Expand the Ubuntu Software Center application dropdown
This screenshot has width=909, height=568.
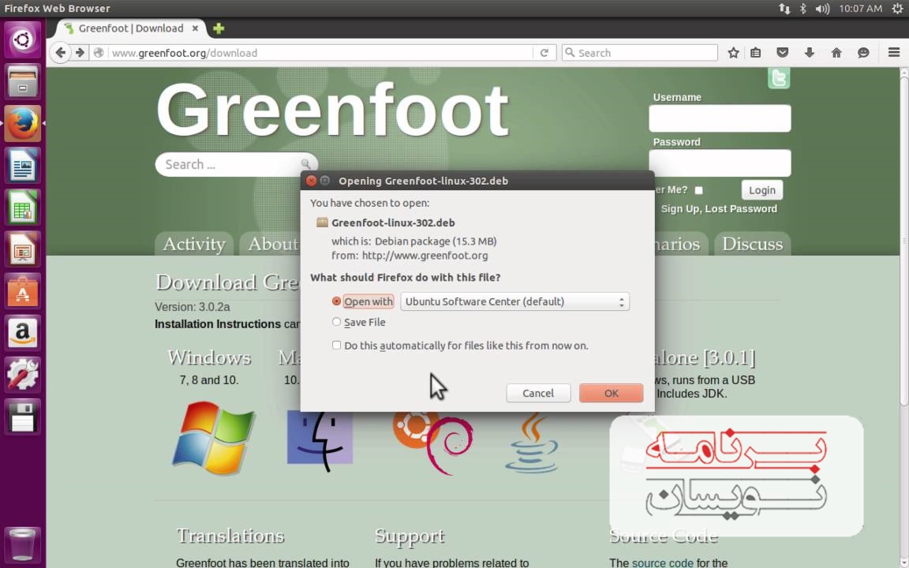[x=514, y=301]
